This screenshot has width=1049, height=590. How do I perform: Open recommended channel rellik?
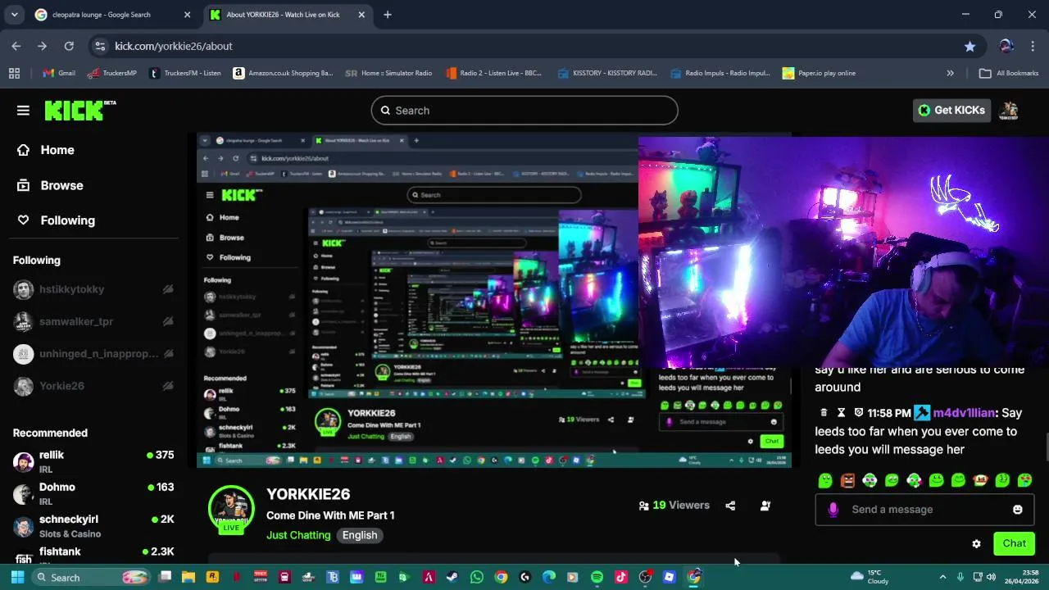click(x=93, y=461)
